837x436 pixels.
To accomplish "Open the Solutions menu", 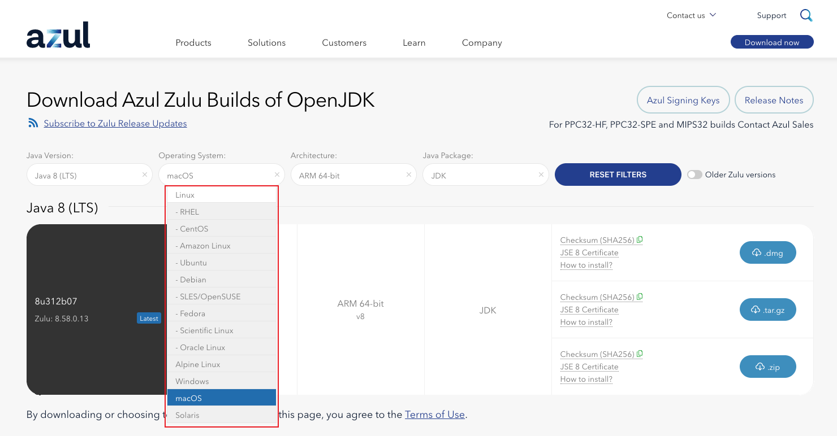I will pos(267,43).
